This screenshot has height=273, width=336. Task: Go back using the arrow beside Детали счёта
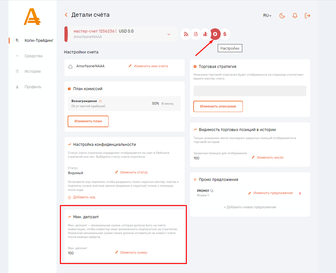(66, 15)
